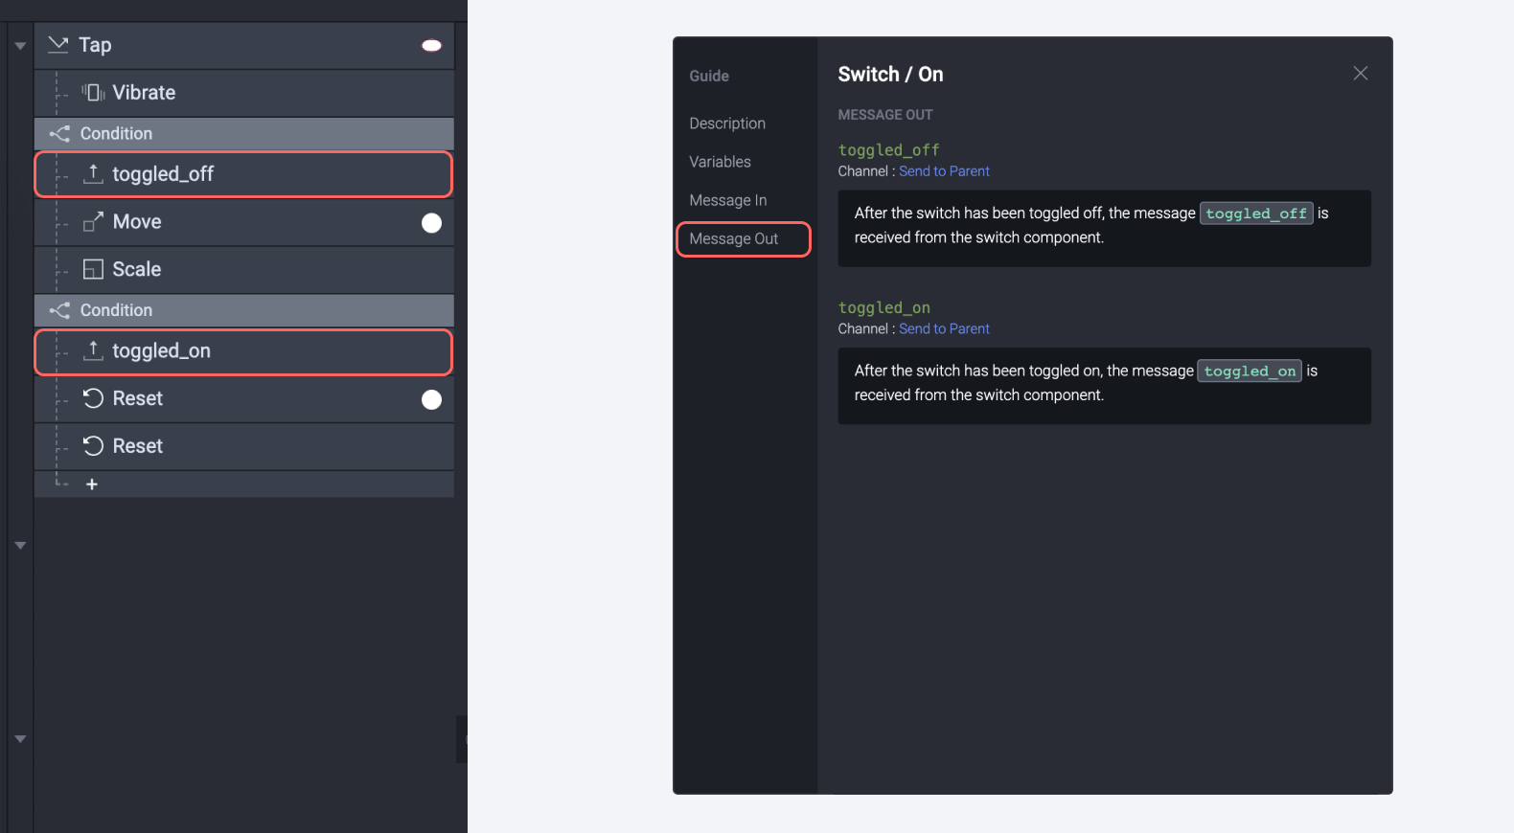Screen dimensions: 1514x833
Task: Toggle the white circle on Move row
Action: 432,223
